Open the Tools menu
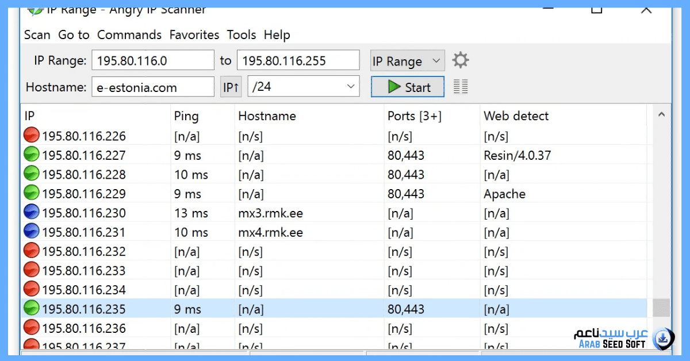The width and height of the screenshot is (690, 361). [241, 35]
